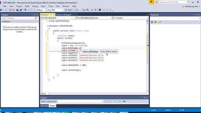Open the View menu

click(11, 6)
